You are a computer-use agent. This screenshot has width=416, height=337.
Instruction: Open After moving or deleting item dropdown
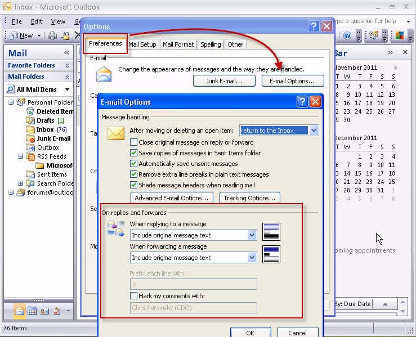(314, 131)
